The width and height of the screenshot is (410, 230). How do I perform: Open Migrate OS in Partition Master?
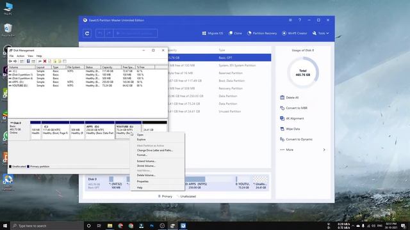click(213, 33)
